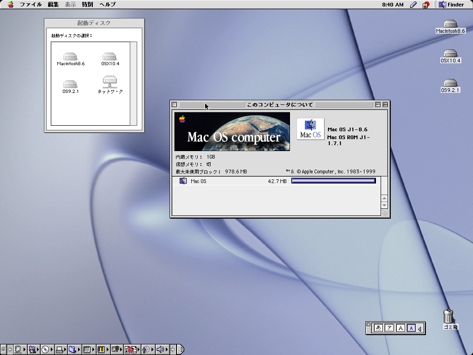Image resolution: width=473 pixels, height=355 pixels.
Task: Open the Finder application menu
Action: click(x=451, y=5)
